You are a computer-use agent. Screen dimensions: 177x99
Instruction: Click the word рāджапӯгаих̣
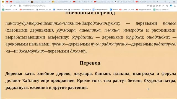click(x=114, y=44)
